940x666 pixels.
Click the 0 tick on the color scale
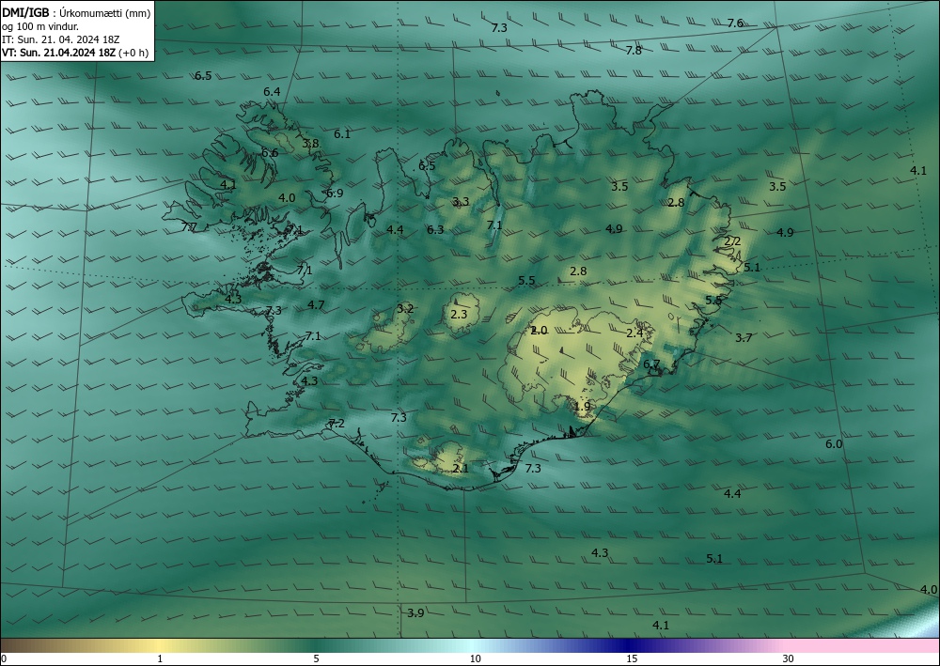[4, 658]
